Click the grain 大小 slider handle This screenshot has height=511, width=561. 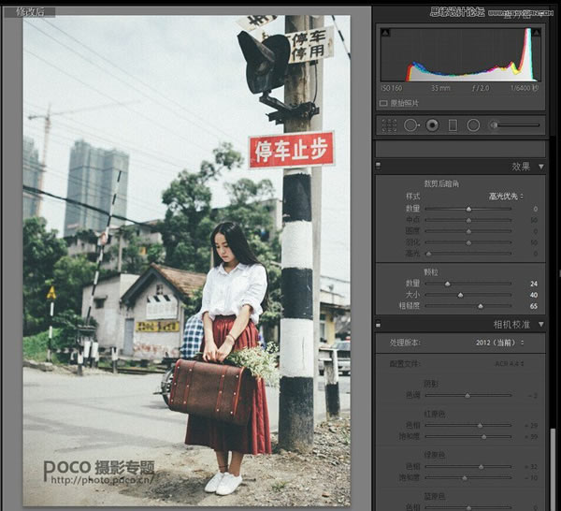pos(460,295)
